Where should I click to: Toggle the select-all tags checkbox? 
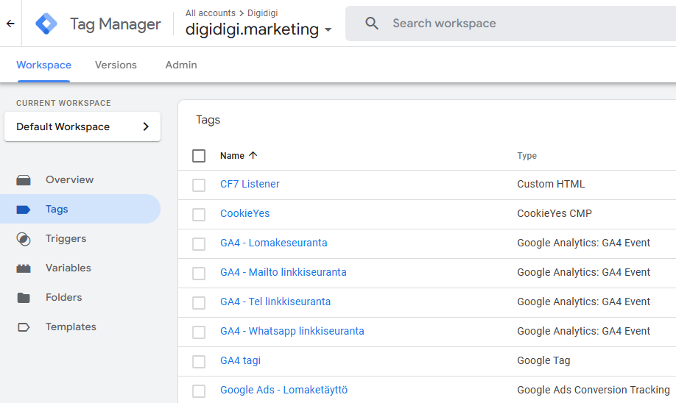click(x=199, y=156)
